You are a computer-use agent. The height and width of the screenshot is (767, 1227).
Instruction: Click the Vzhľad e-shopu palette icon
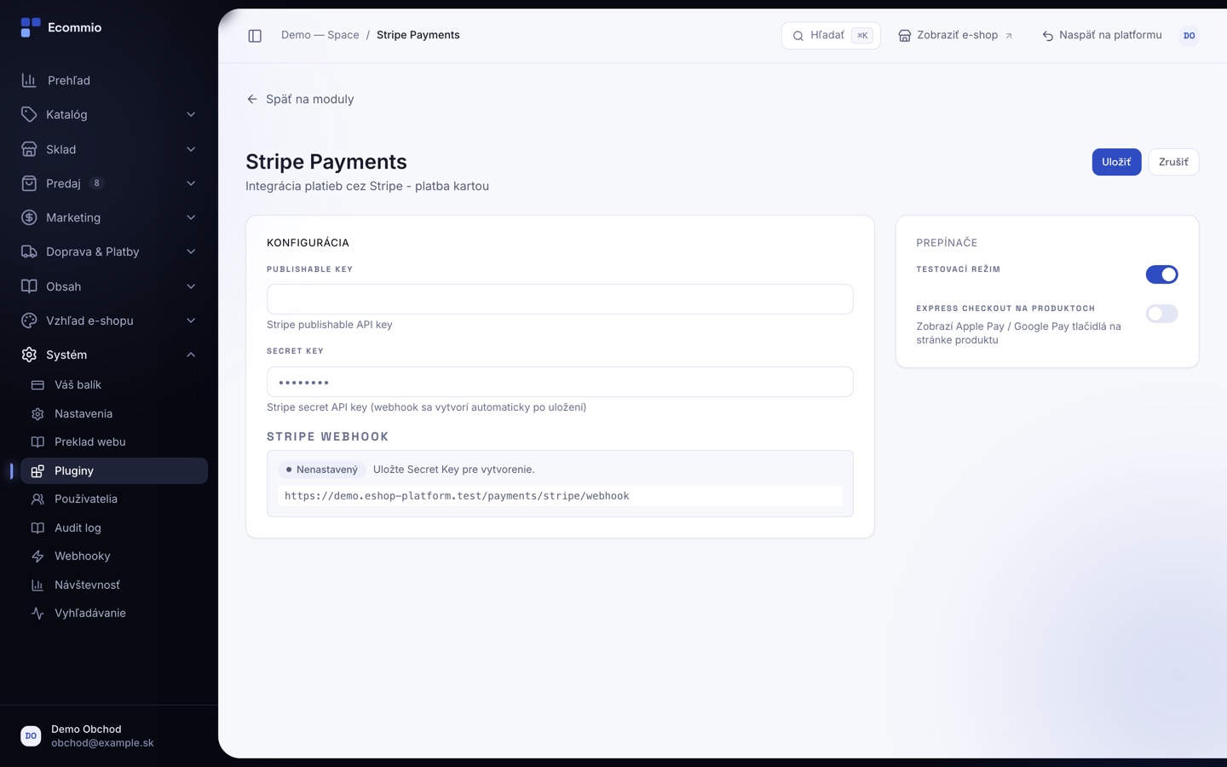[x=29, y=320]
